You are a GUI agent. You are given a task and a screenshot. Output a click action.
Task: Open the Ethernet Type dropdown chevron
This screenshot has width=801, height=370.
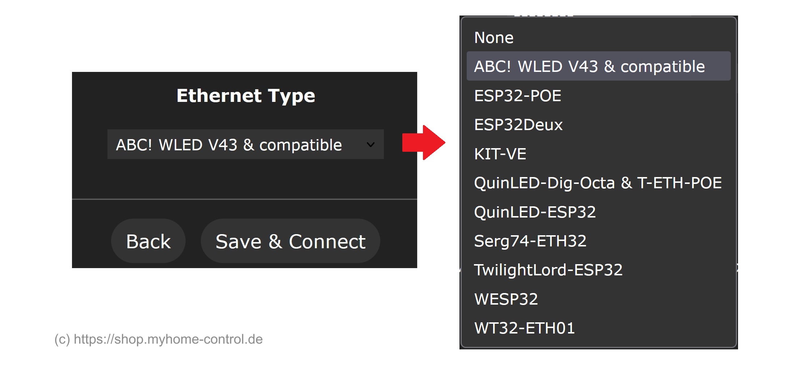point(370,145)
